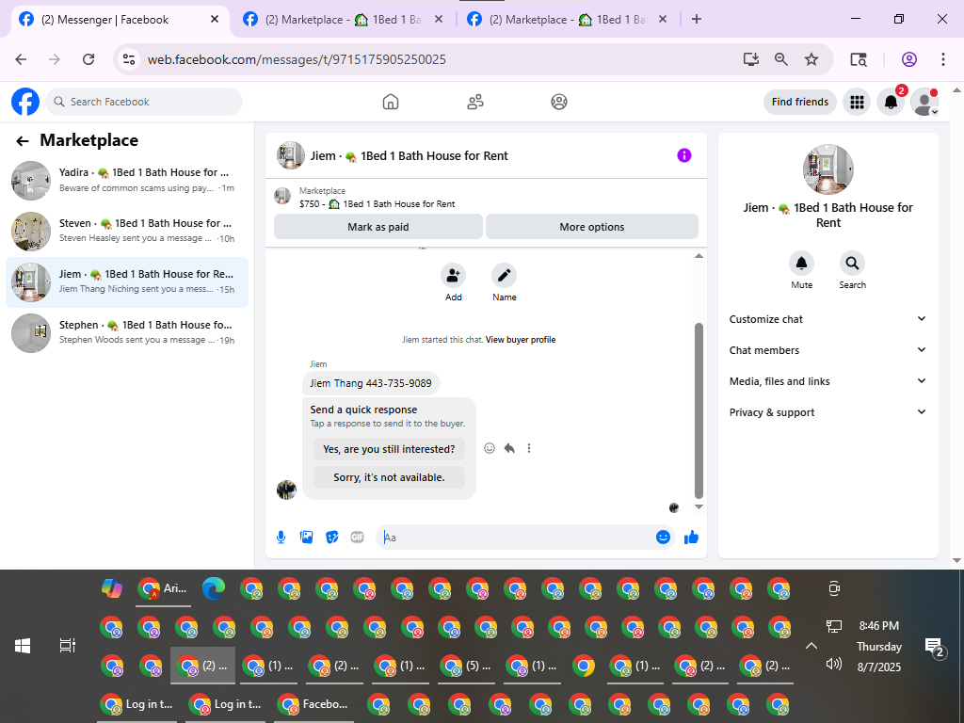Click the More options button

[592, 227]
